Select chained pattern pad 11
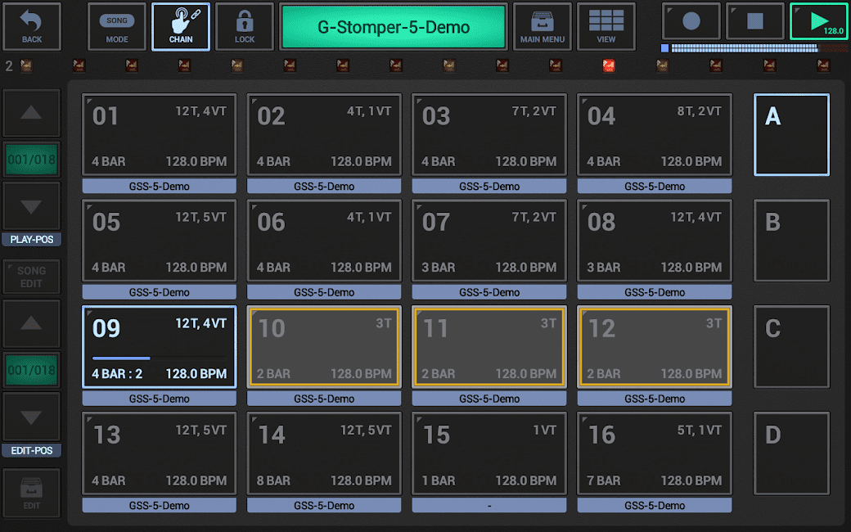851x532 pixels. pos(489,347)
